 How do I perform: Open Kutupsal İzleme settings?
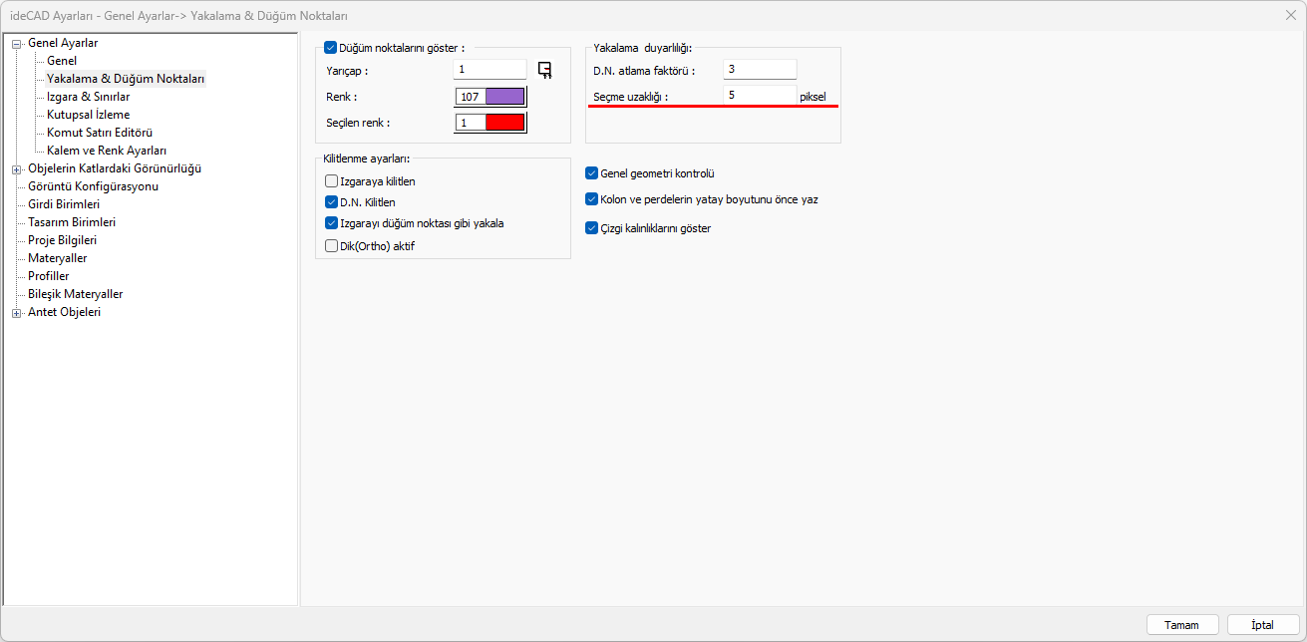[x=88, y=115]
